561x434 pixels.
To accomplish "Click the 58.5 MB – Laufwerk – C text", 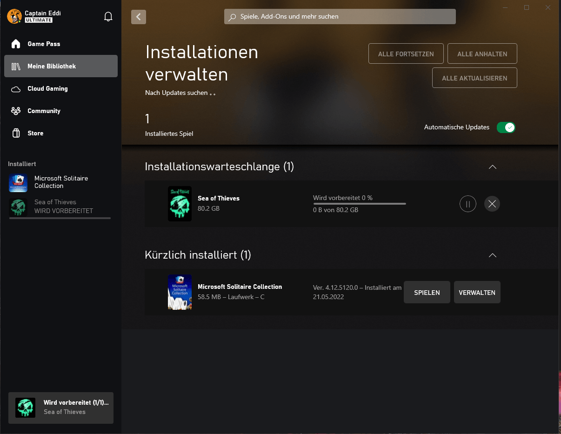I will point(231,297).
